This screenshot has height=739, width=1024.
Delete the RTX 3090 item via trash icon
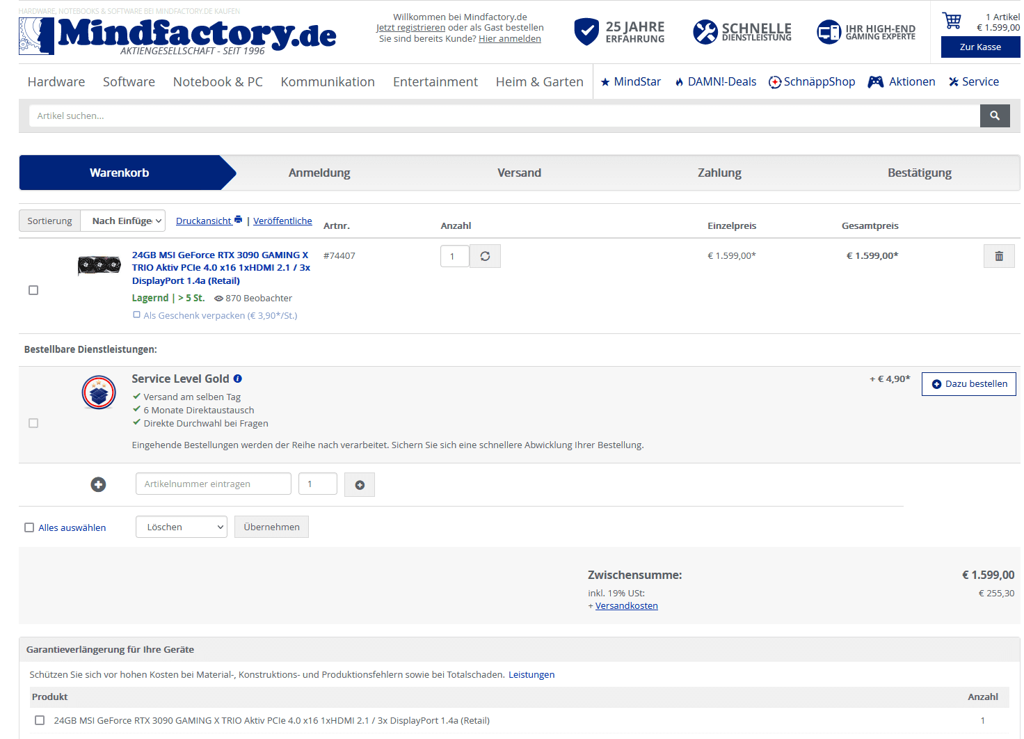click(999, 256)
